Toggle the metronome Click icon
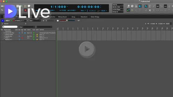The height and width of the screenshot is (97, 173). coord(136,6)
